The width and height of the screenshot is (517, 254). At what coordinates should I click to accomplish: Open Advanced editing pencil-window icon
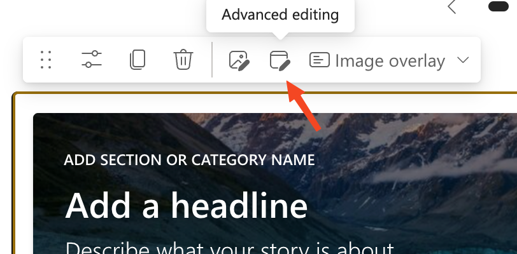tap(280, 60)
